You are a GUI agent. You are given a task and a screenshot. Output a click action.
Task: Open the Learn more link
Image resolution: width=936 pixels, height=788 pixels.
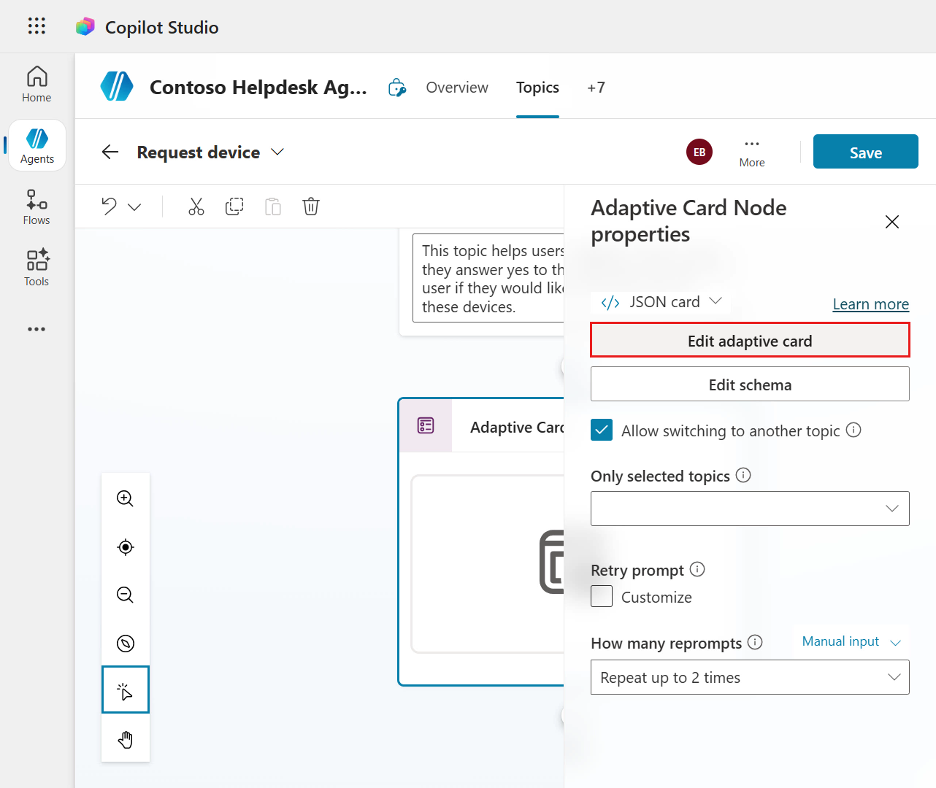(x=870, y=304)
